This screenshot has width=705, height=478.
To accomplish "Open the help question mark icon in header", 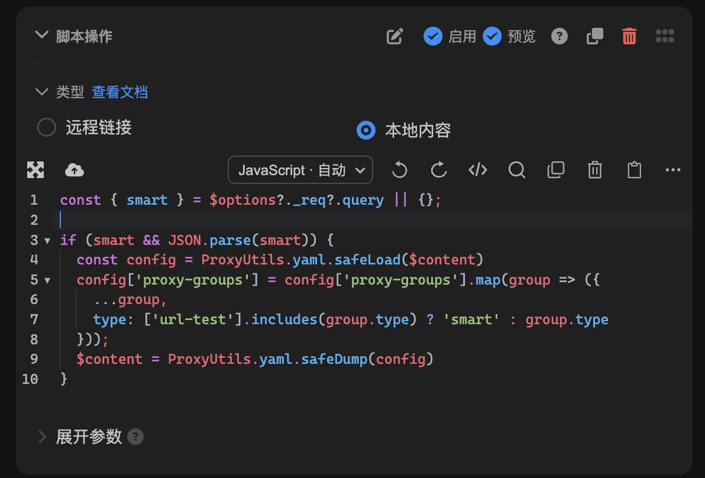I will tap(560, 37).
